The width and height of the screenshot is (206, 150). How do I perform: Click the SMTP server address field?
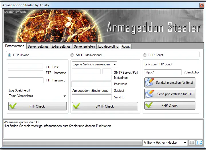(x=86, y=71)
